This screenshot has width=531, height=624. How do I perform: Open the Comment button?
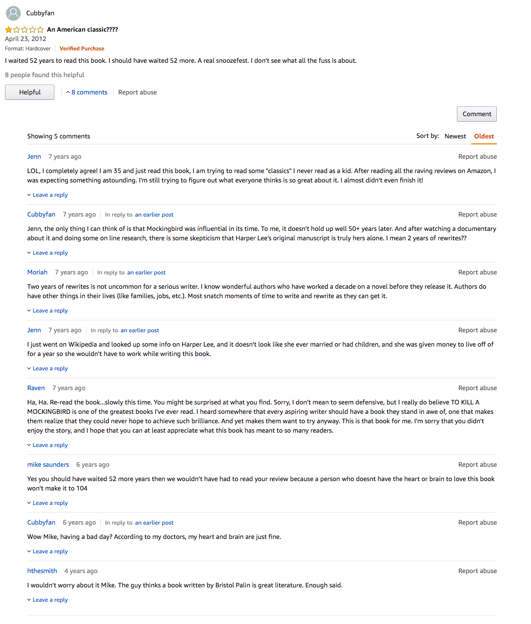[x=477, y=114]
